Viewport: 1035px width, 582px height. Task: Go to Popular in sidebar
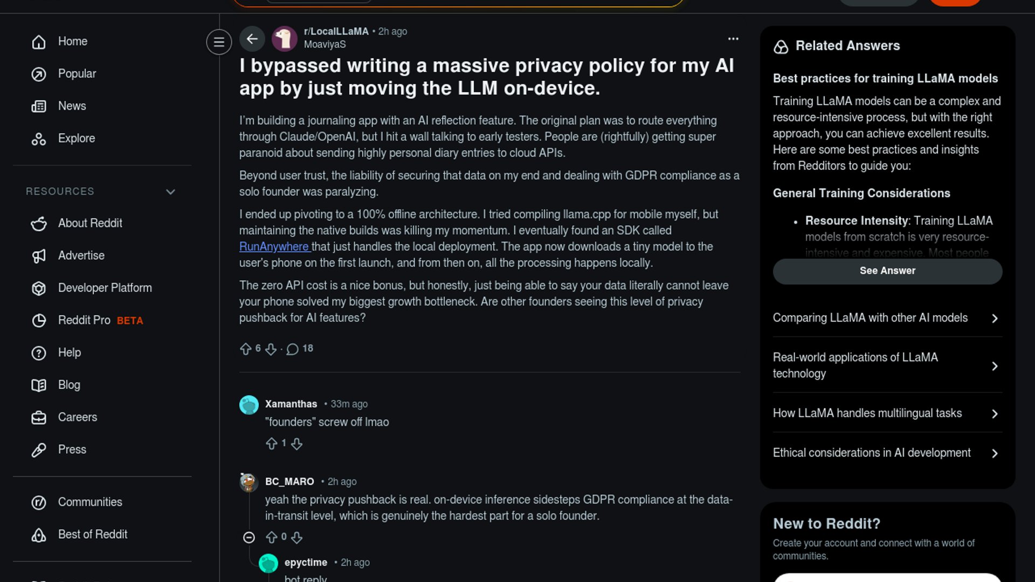tap(77, 74)
